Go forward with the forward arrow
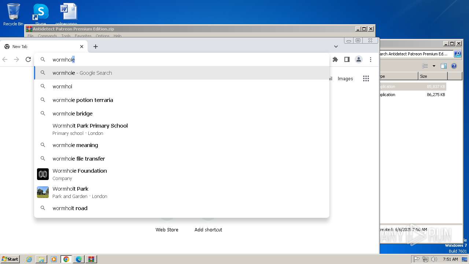 [x=16, y=59]
